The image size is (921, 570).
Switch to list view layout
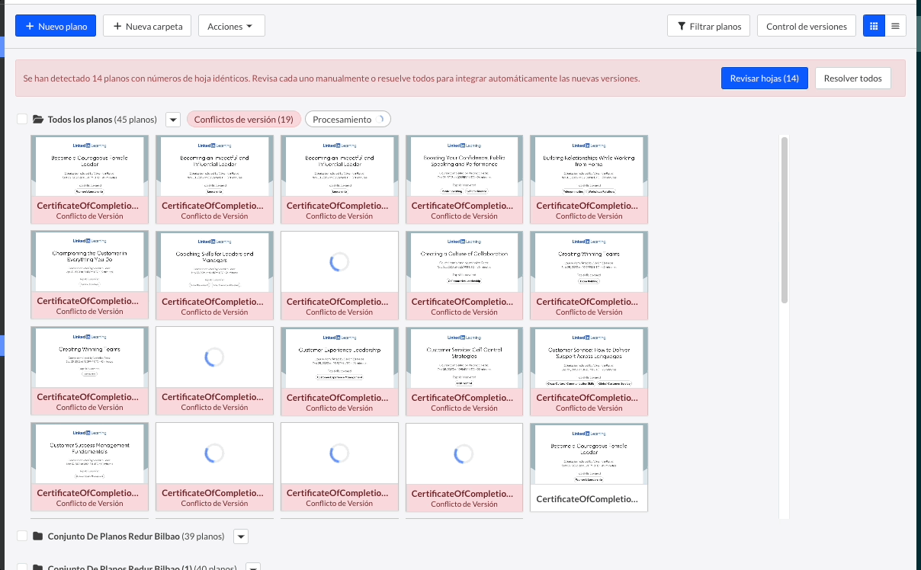pyautogui.click(x=895, y=26)
